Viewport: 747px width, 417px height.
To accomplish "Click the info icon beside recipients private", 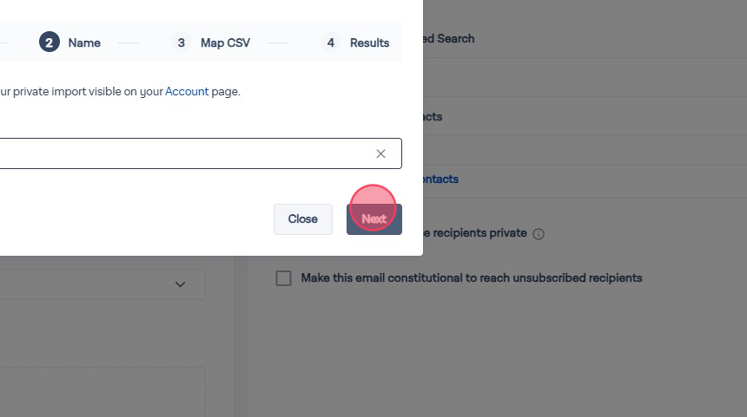I will (539, 234).
